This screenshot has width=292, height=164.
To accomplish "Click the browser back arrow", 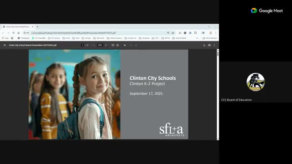I will click(3, 33).
